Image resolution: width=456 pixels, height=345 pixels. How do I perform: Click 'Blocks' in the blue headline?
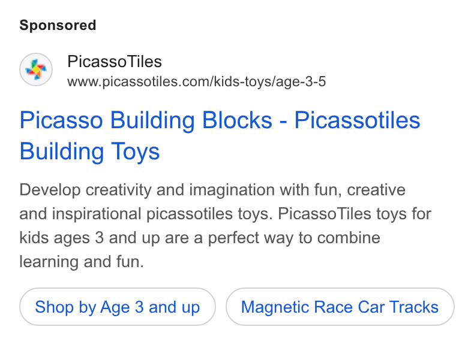click(x=238, y=120)
